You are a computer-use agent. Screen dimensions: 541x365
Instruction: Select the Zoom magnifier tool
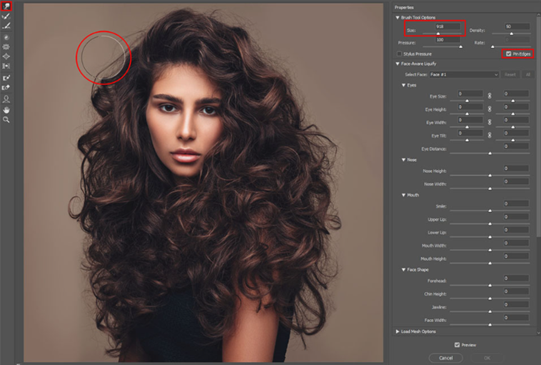tap(6, 119)
